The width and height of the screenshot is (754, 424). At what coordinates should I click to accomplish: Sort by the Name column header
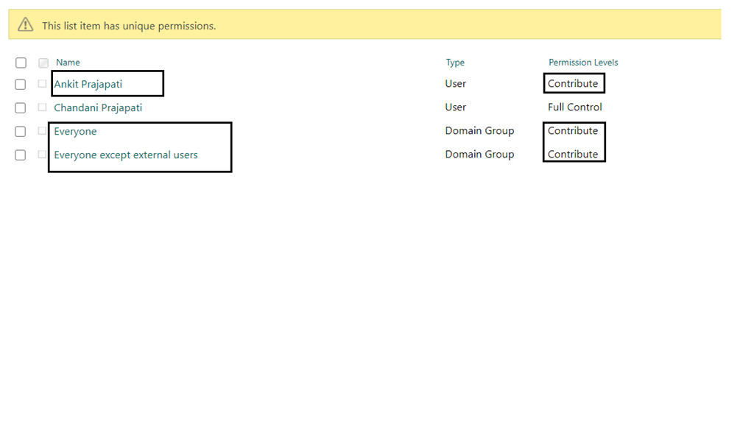click(68, 62)
